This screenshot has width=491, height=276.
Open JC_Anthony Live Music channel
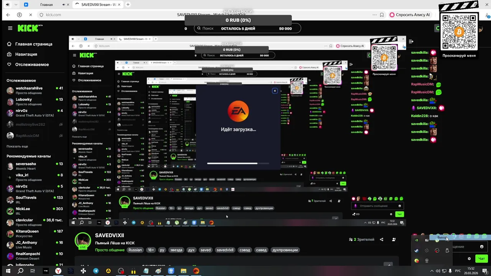click(x=35, y=245)
